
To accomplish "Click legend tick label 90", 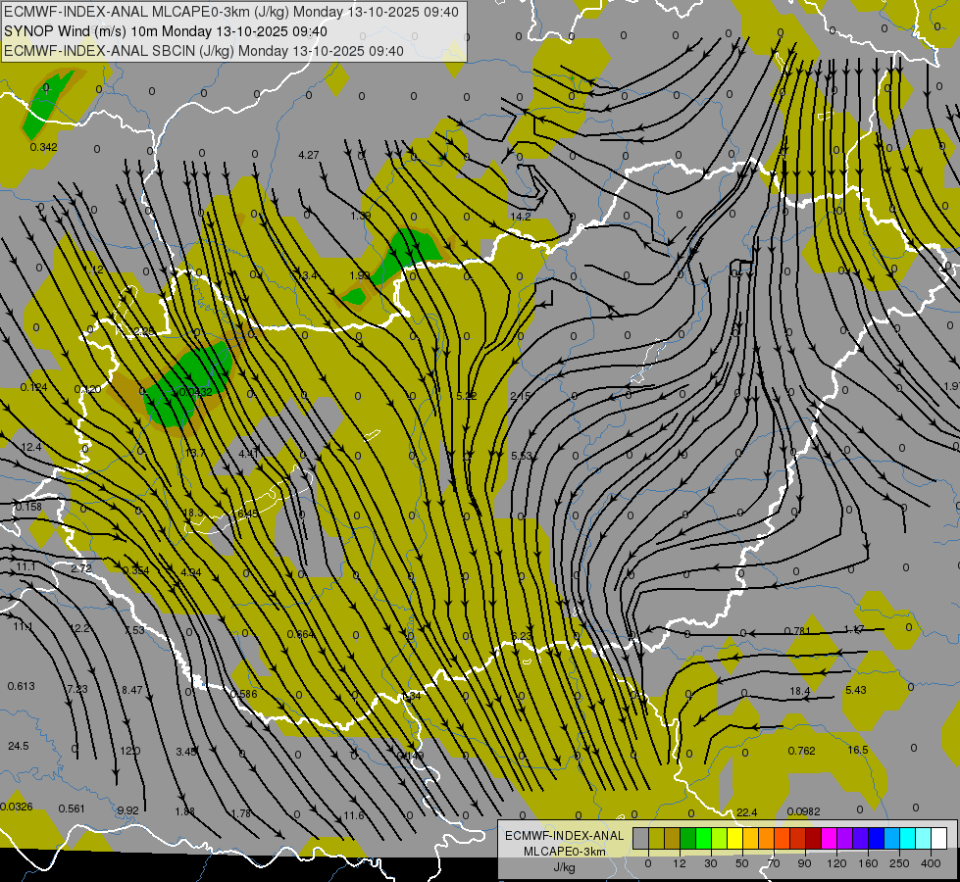I will [804, 863].
